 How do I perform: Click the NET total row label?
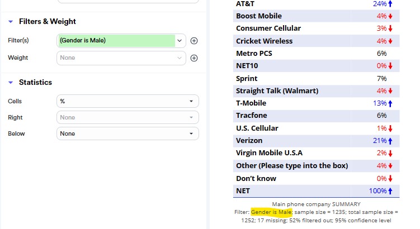click(243, 191)
